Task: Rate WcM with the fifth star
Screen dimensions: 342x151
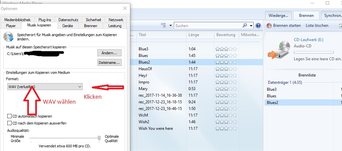Action: click(x=234, y=115)
